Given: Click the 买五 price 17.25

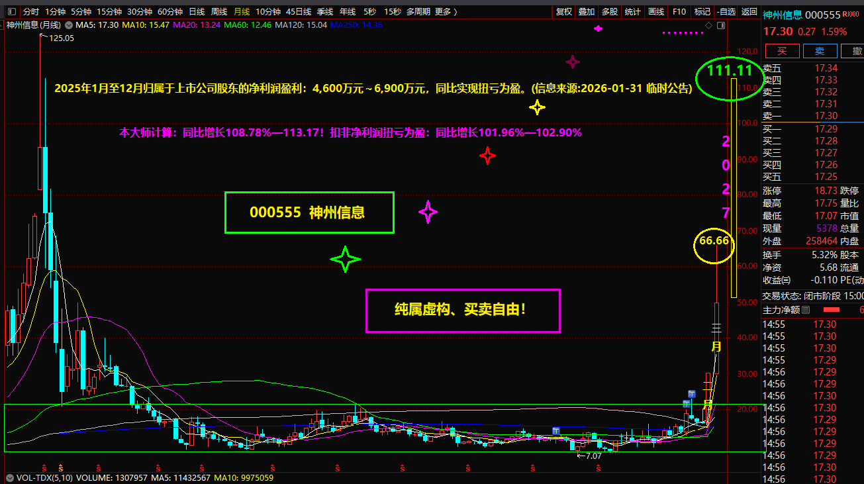Looking at the screenshot, I should pyautogui.click(x=826, y=177).
